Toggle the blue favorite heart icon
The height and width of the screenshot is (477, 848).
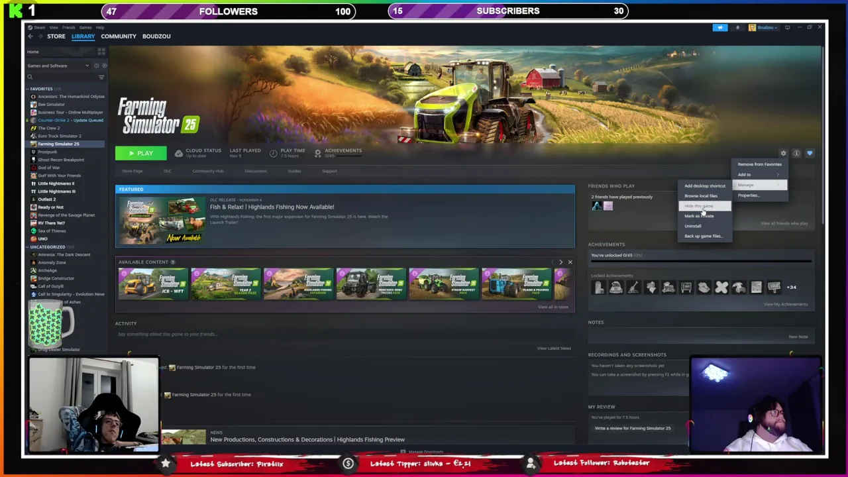(x=810, y=153)
